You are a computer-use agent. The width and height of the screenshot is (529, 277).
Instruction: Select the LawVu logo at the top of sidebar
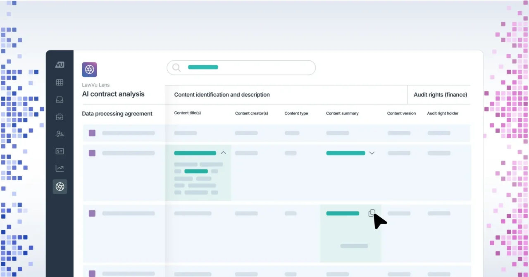60,64
